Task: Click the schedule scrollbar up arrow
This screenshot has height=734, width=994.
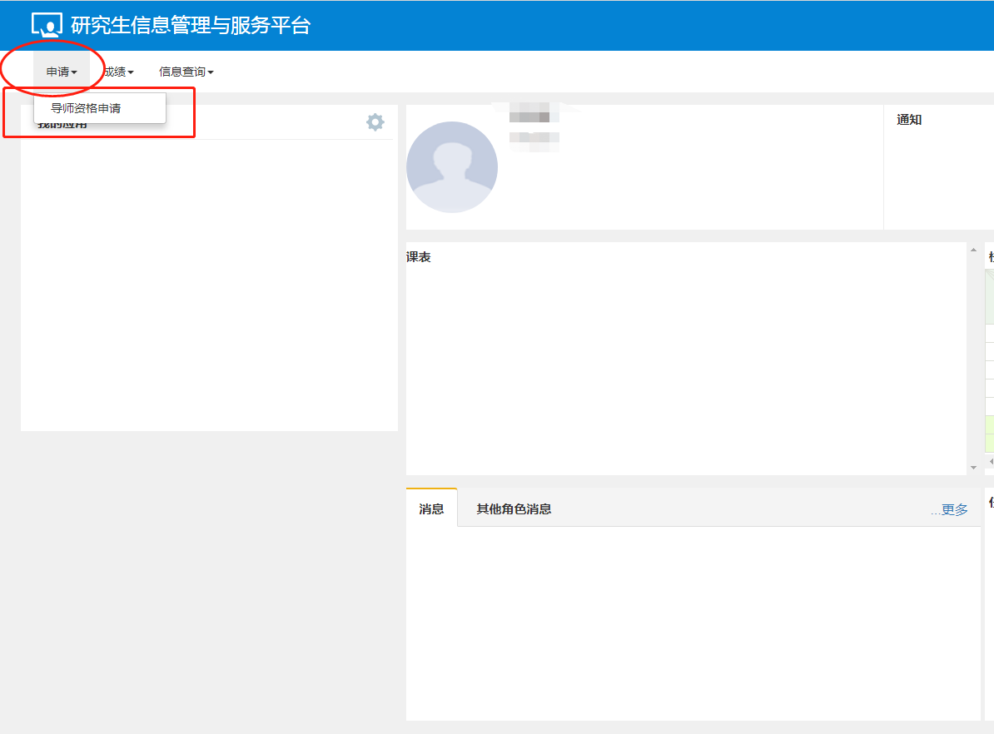Action: point(974,250)
